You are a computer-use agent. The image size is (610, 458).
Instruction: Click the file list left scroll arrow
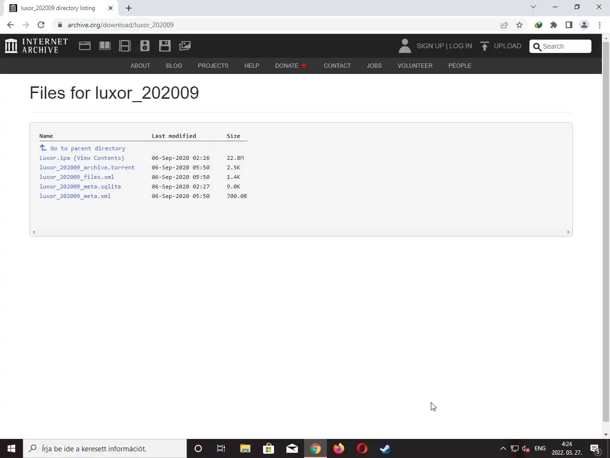point(33,232)
